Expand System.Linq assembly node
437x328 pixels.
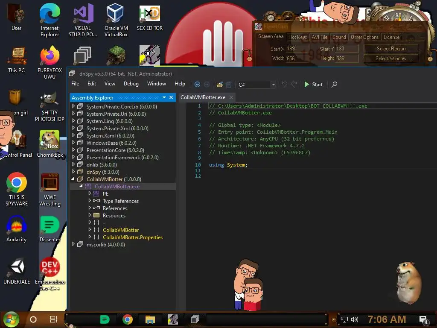[73, 121]
